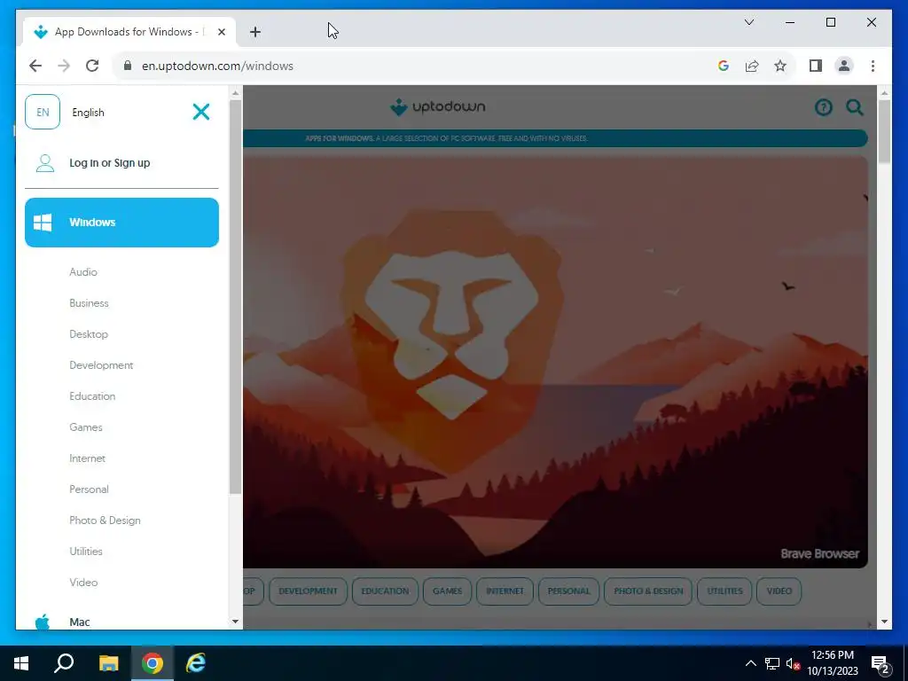Open a new tab

(254, 32)
